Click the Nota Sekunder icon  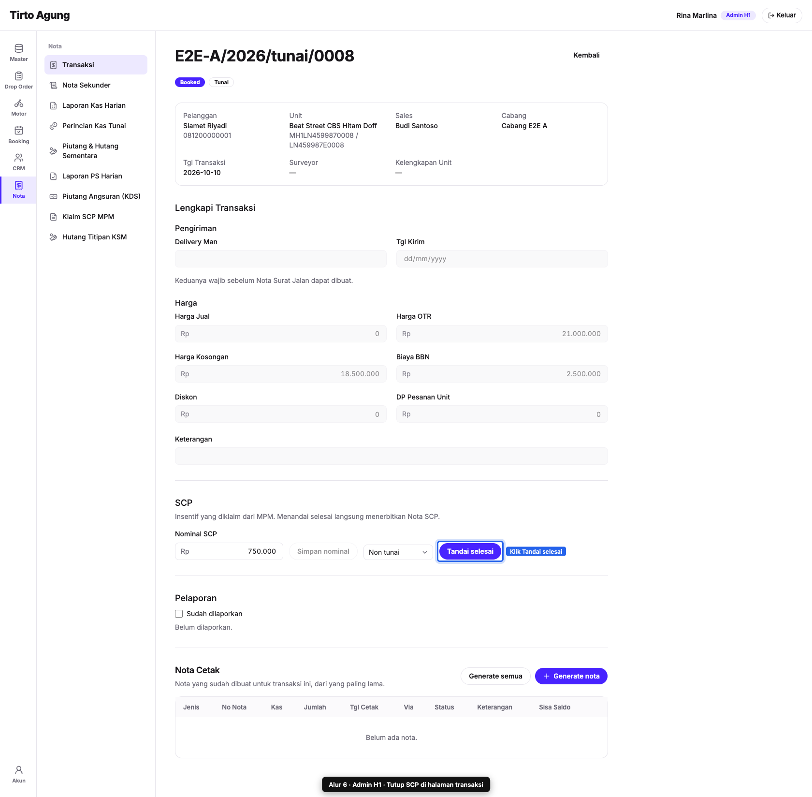(x=54, y=85)
